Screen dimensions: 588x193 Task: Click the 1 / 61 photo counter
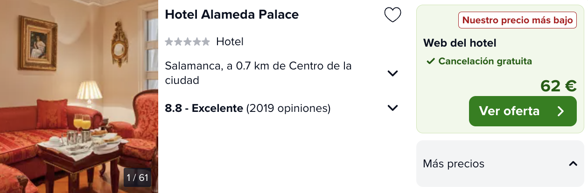(x=137, y=178)
